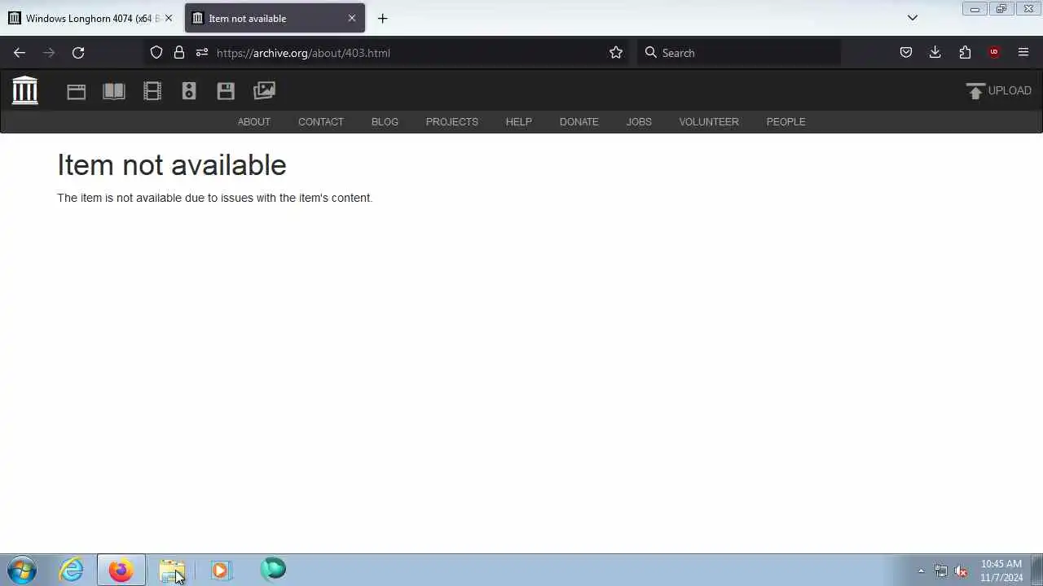Open Windows Media Player from taskbar
The height and width of the screenshot is (586, 1043).
point(221,570)
